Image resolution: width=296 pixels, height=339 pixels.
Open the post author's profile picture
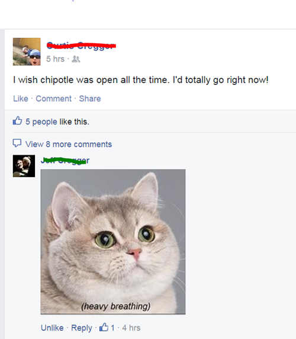(x=27, y=52)
